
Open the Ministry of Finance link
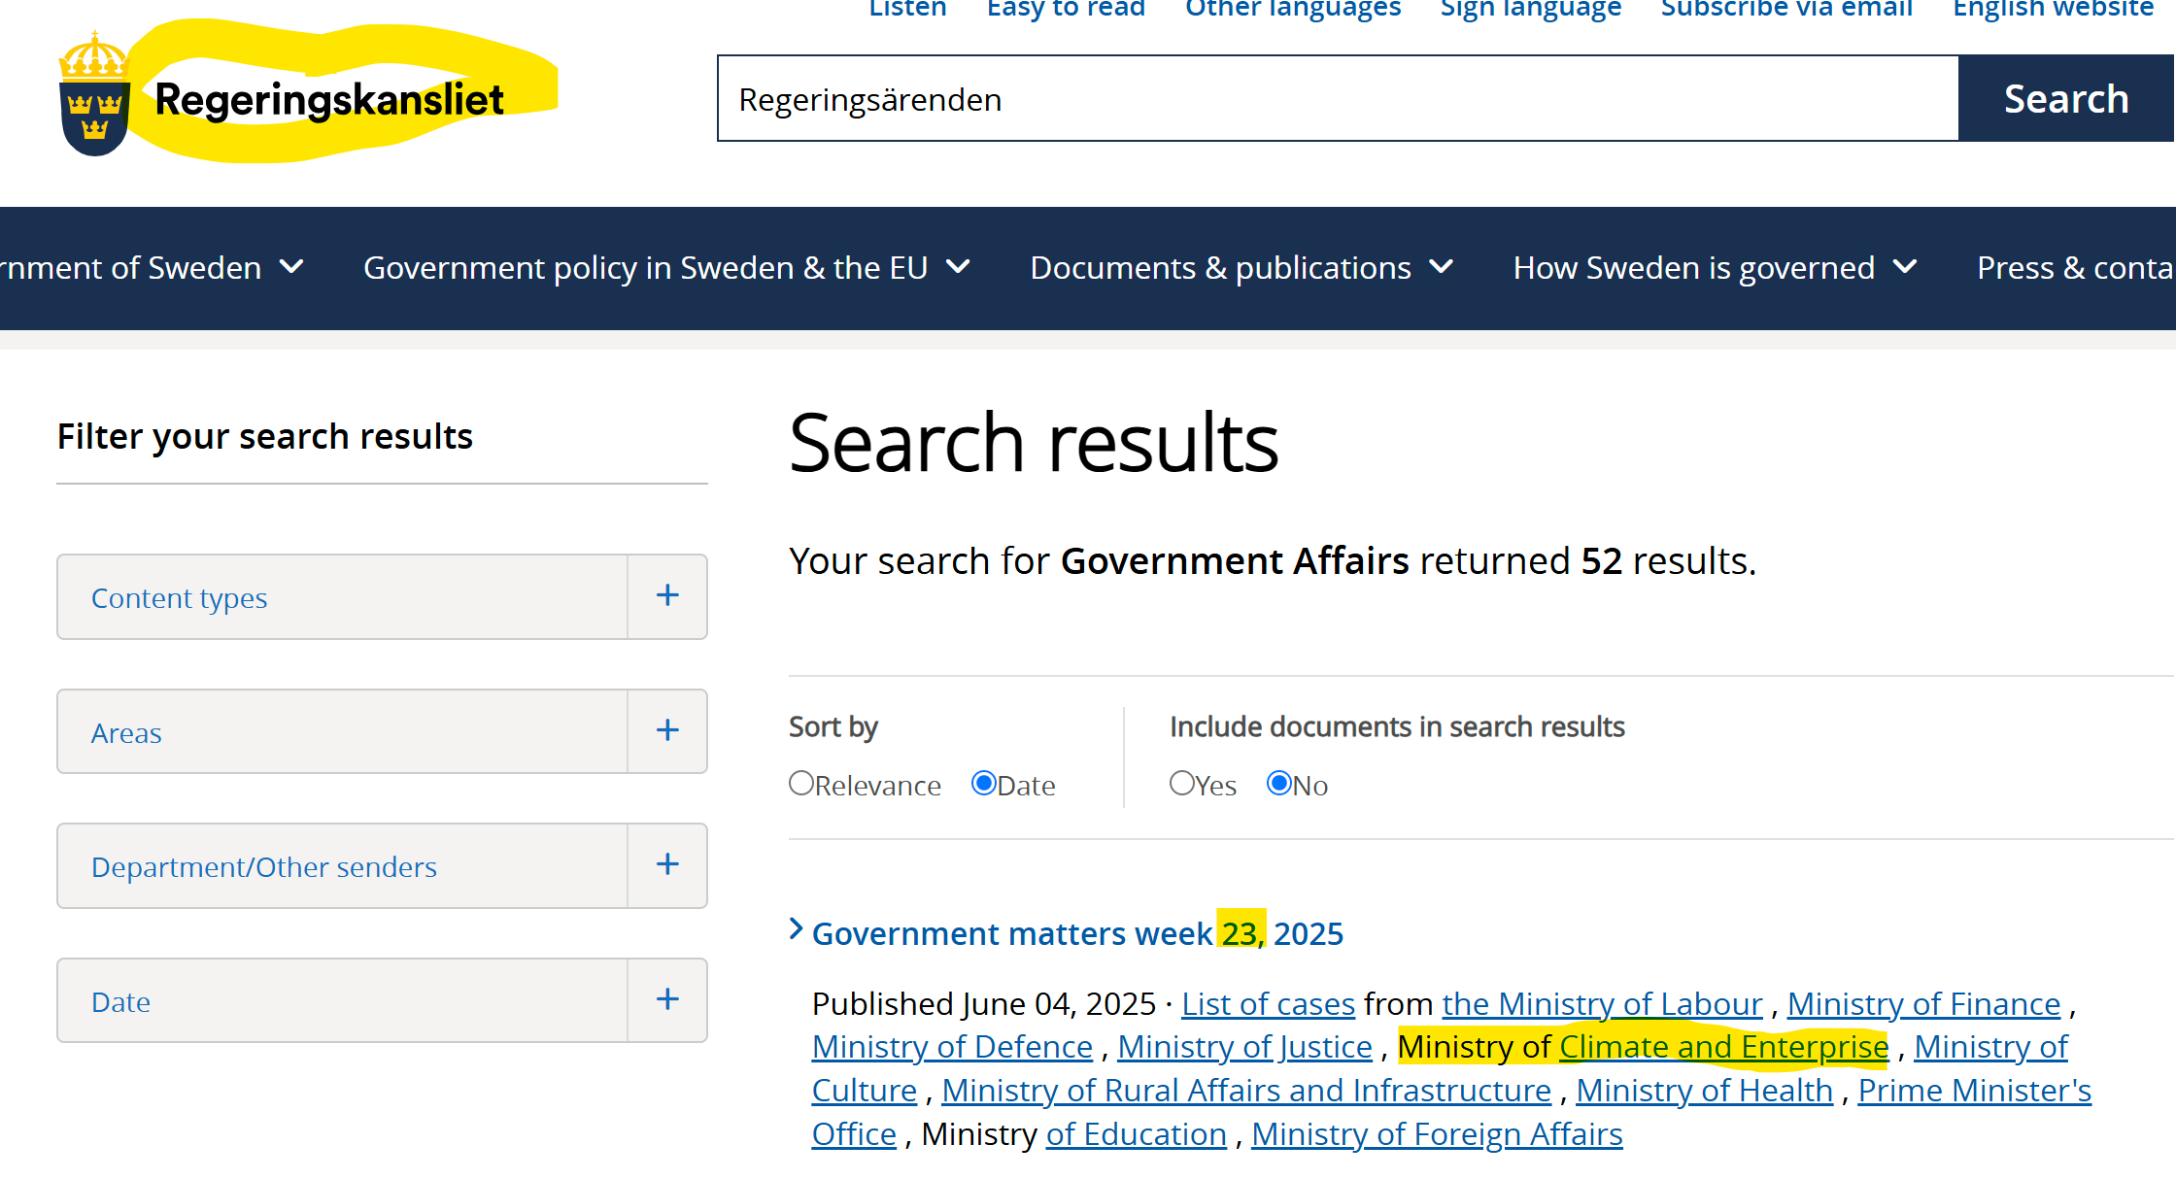[1923, 1004]
